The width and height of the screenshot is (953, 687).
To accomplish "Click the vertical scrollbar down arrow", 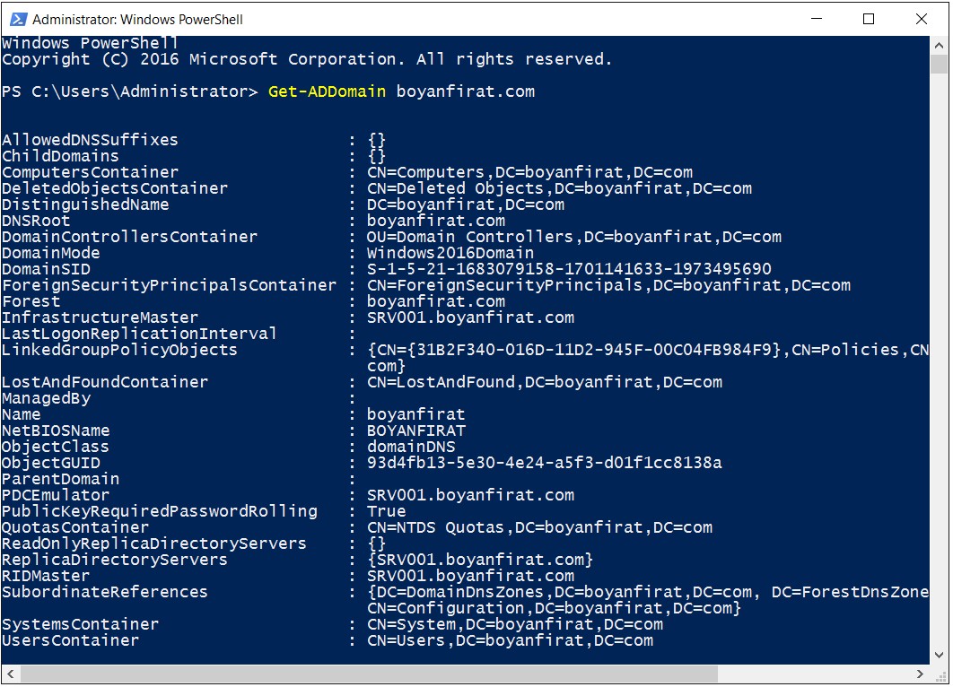I will click(939, 655).
